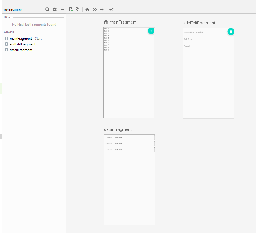Click the addEditFragment screen preview
The width and height of the screenshot is (256, 233).
[209, 82]
